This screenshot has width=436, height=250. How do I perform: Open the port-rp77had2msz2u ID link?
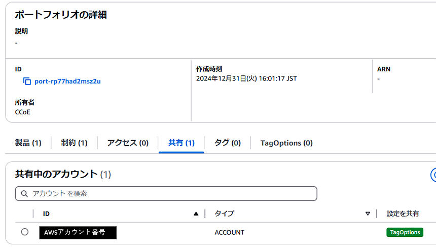(x=67, y=81)
